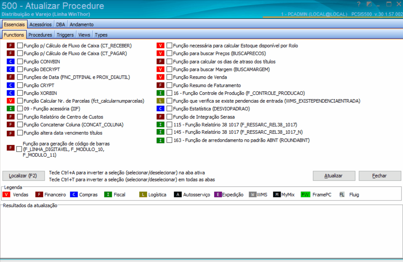This screenshot has width=403, height=262.
Task: Click the blue Compras legend swatch
Action: click(x=74, y=195)
